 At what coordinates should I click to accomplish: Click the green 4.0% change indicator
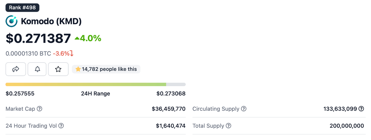(88, 38)
